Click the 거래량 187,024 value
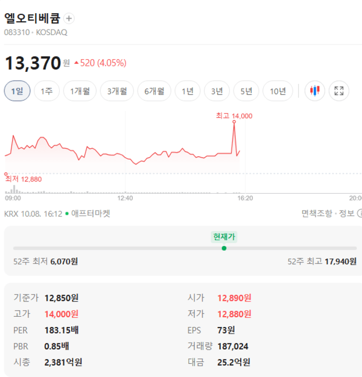This screenshot has width=362, height=377. coord(233,346)
